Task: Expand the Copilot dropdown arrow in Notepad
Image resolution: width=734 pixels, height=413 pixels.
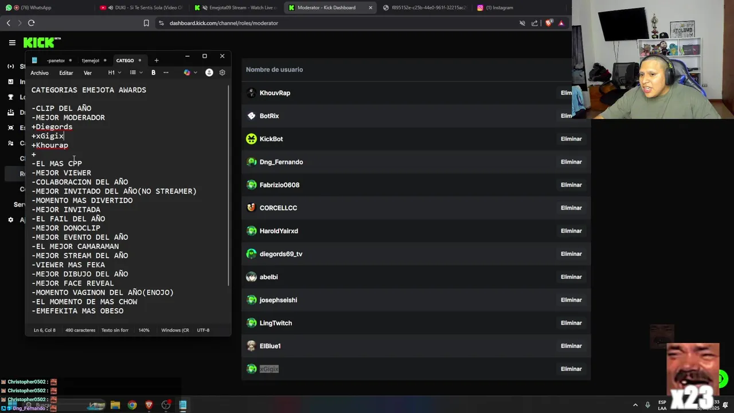Action: coord(196,73)
